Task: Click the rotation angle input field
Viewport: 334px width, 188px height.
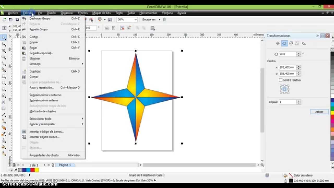Action: tap(288, 54)
